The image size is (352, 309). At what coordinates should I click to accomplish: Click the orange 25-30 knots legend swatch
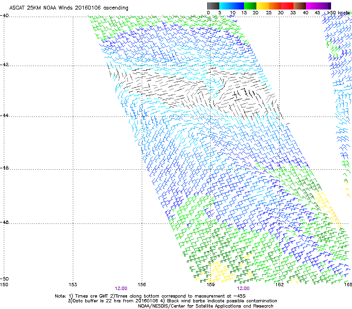[275, 6]
